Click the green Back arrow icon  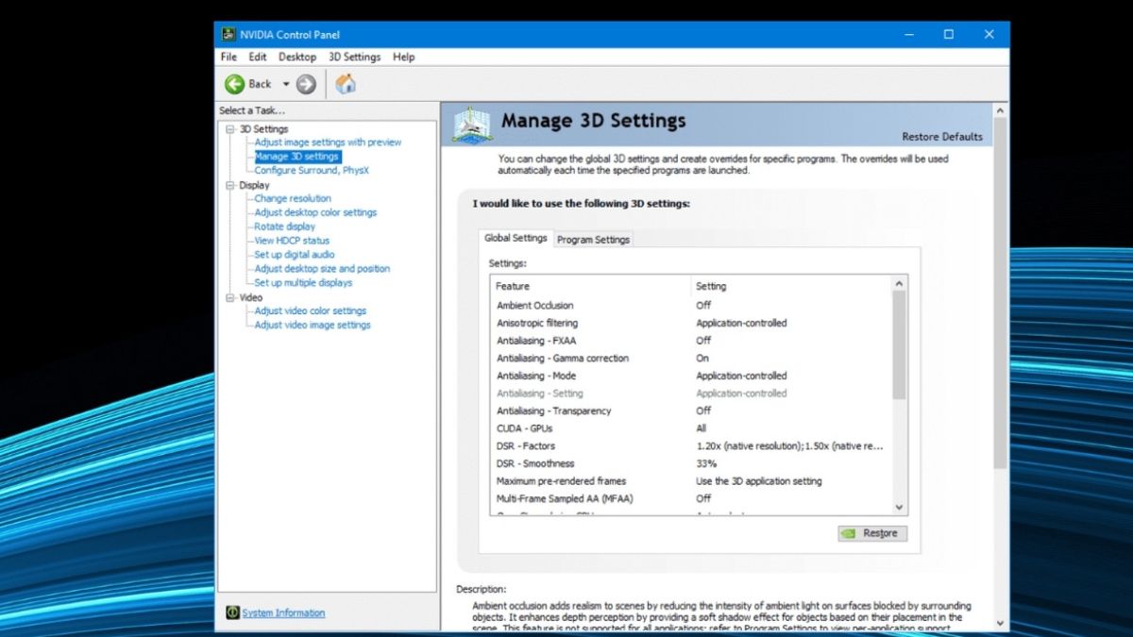tap(234, 84)
